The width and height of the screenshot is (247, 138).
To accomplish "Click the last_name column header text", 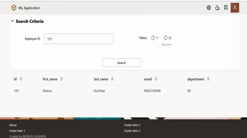I will (101, 79).
